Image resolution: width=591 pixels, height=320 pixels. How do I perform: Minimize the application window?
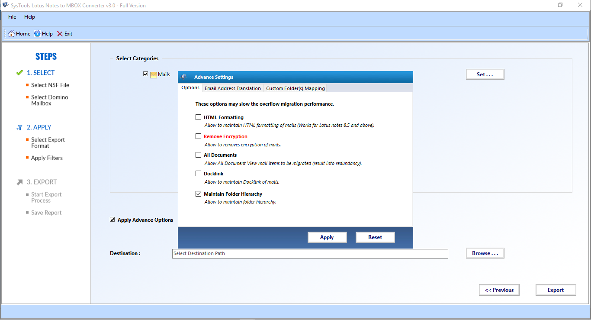click(x=541, y=5)
